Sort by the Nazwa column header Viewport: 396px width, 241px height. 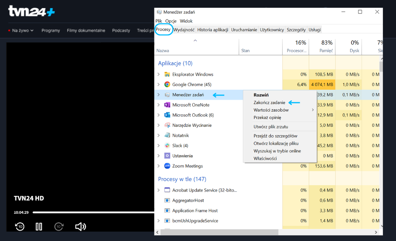(x=197, y=47)
